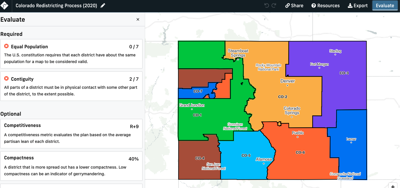Click the Competitiveness metric card
Viewport: 400px width, 188px height.
pyautogui.click(x=71, y=134)
